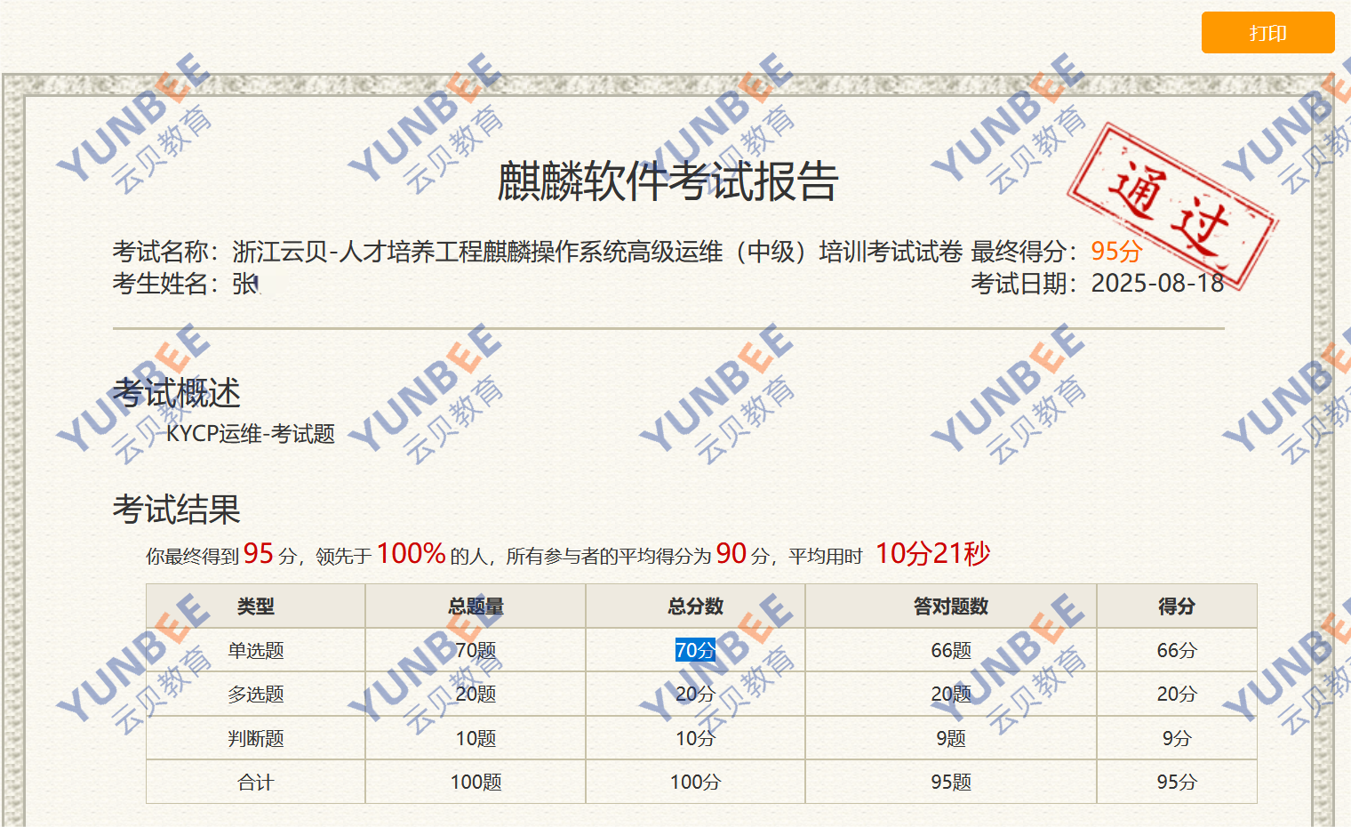
Task: Click the average time 10分21秒
Action: [x=932, y=554]
